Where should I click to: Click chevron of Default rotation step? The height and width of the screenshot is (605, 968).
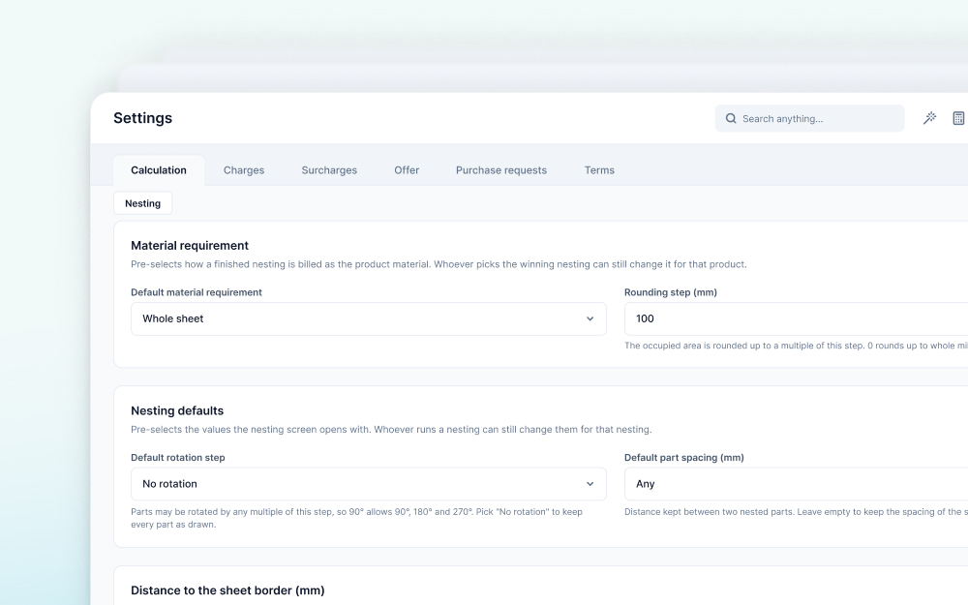click(590, 484)
